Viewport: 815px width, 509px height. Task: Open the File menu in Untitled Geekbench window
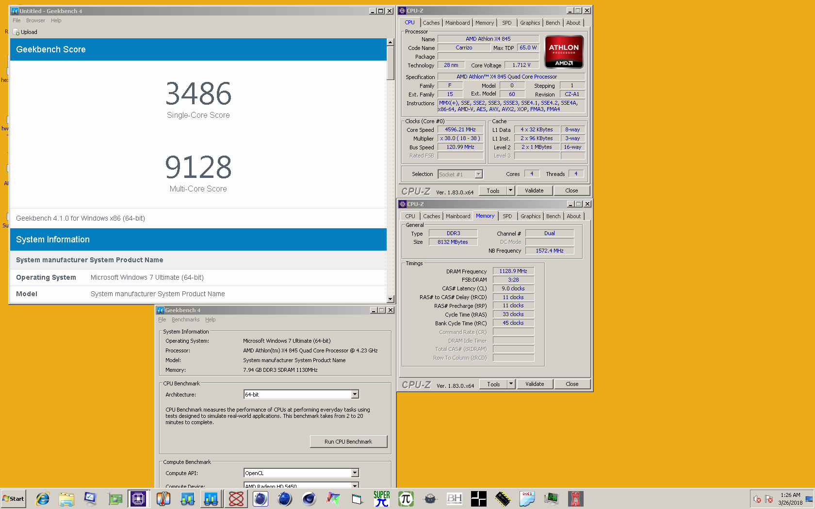16,20
